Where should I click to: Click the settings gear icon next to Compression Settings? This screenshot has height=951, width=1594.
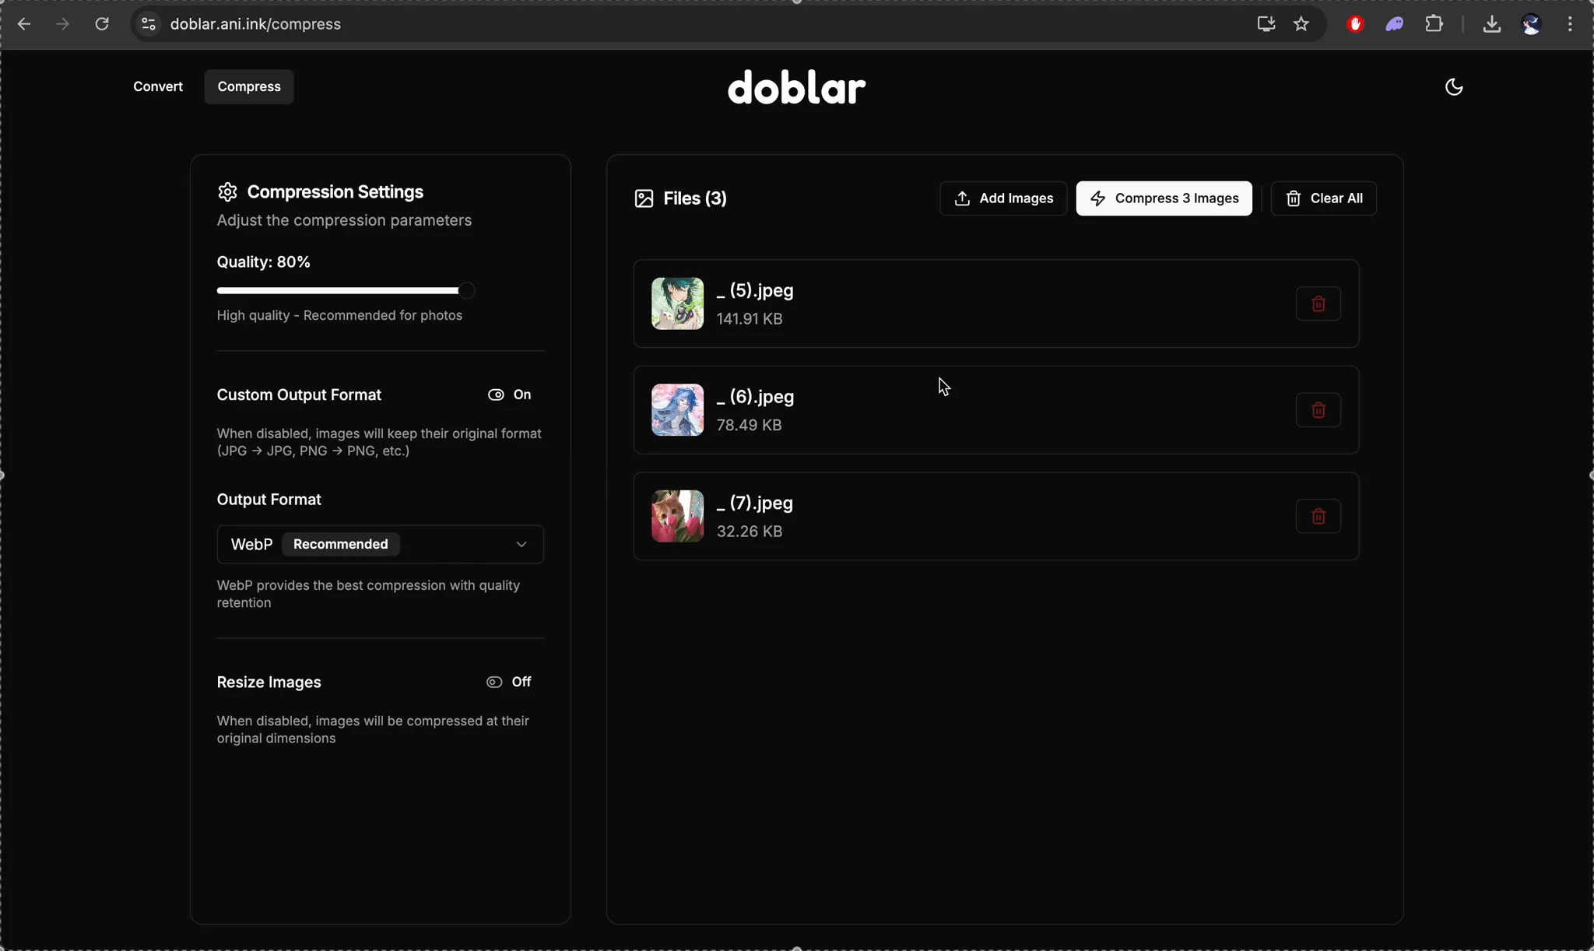pyautogui.click(x=226, y=191)
